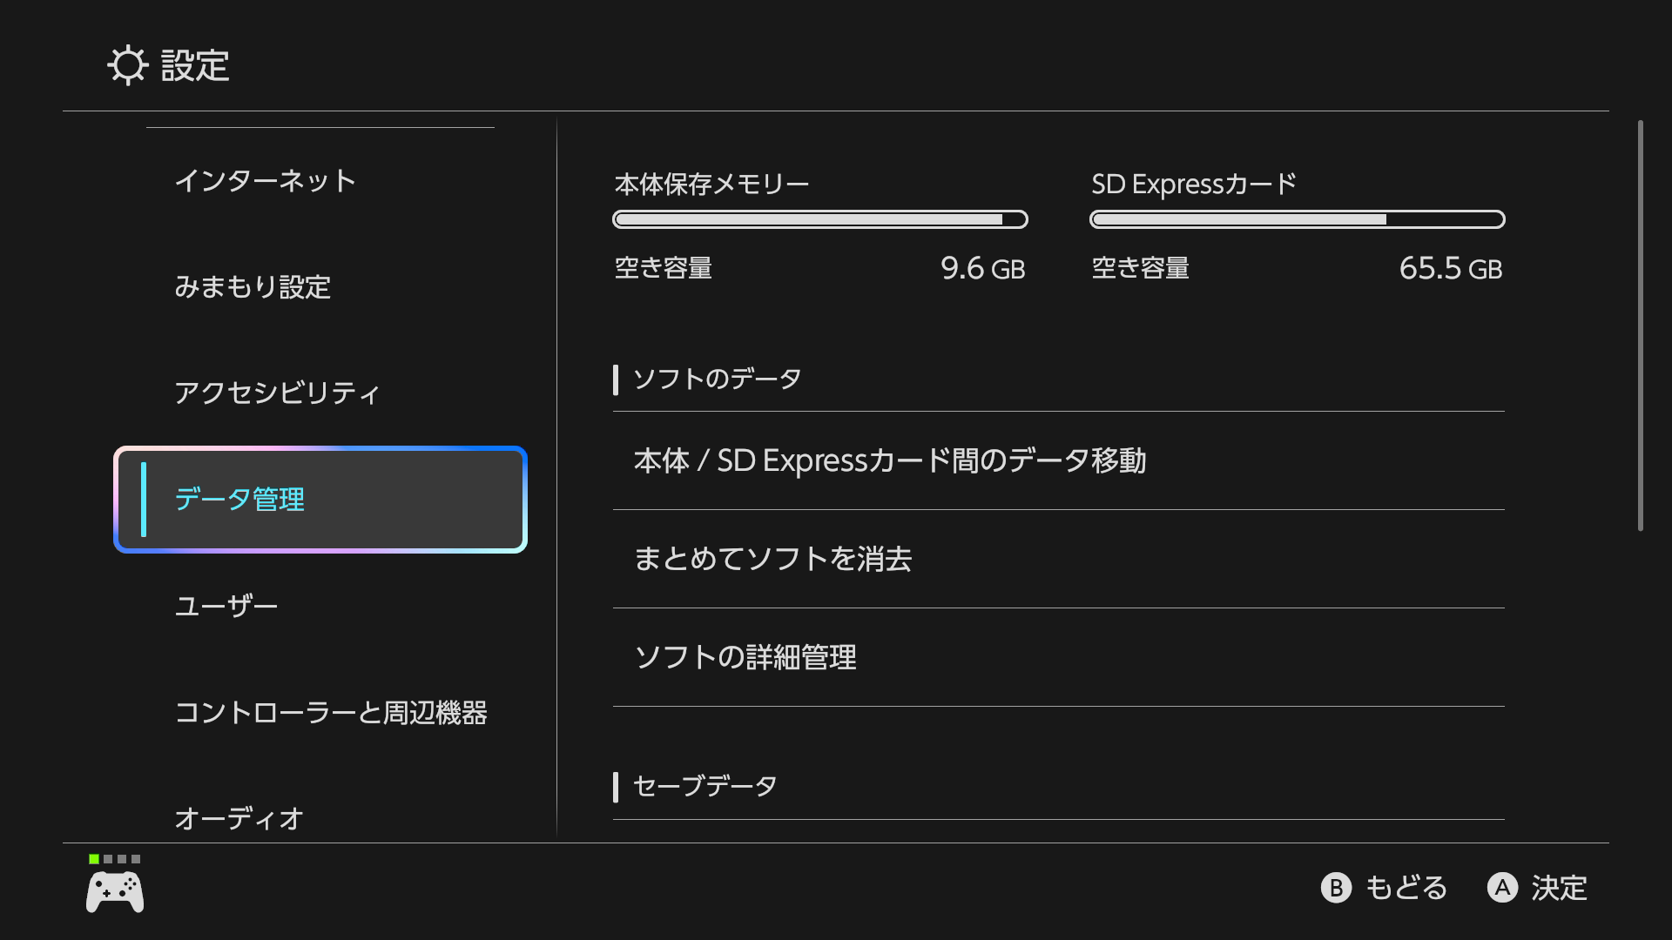The image size is (1672, 940).
Task: Click the right-side vertical scrollbar
Action: pos(1640,326)
